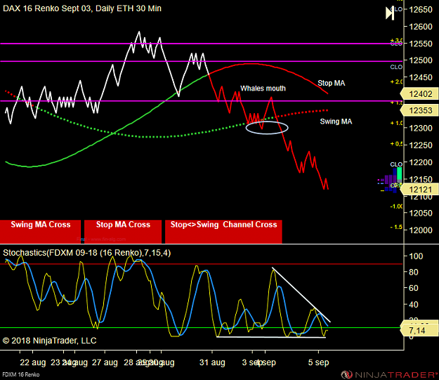Click the 7,14 stochastics value marker
Image resolution: width=439 pixels, height=380 pixels.
[419, 330]
